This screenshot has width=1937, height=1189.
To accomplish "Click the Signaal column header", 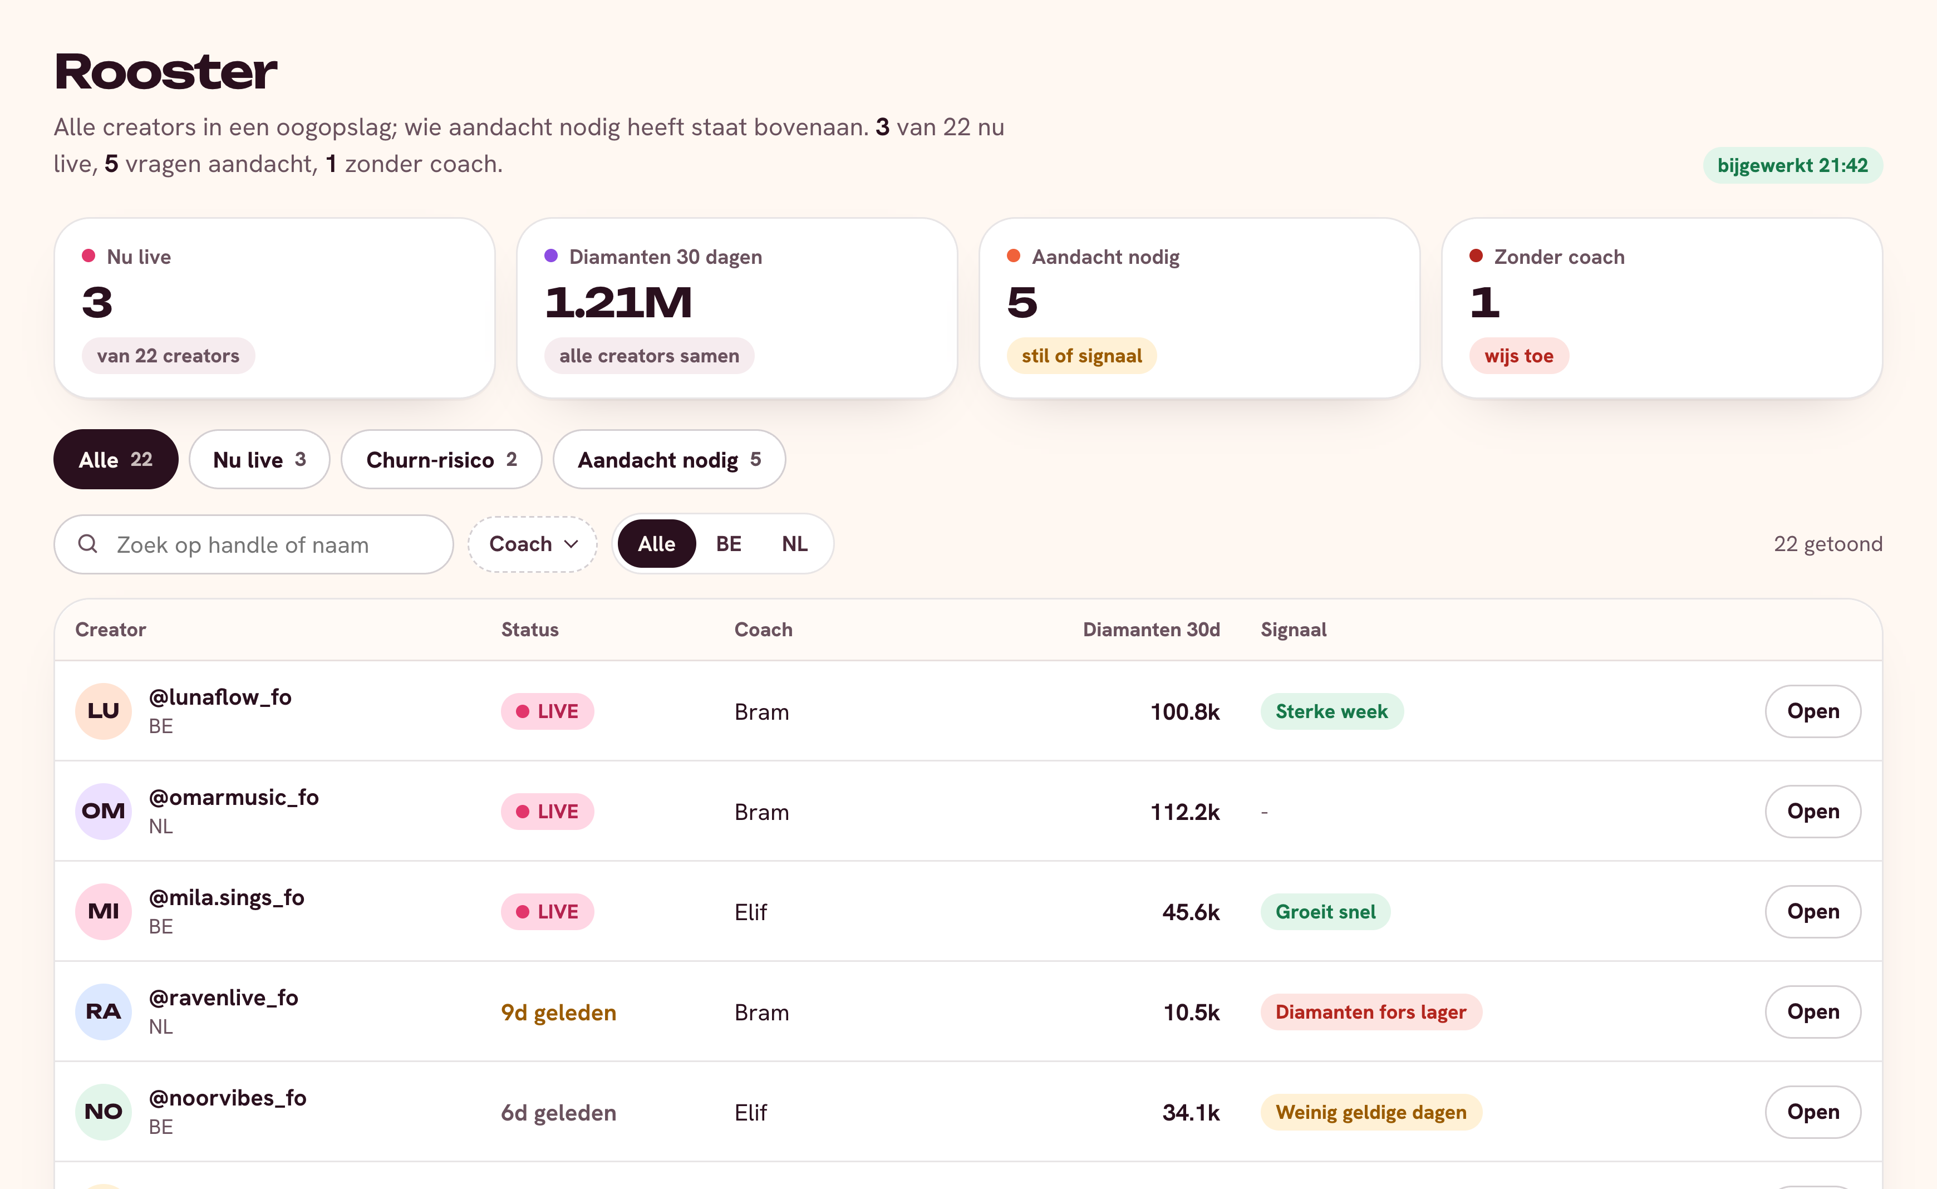I will (1293, 629).
